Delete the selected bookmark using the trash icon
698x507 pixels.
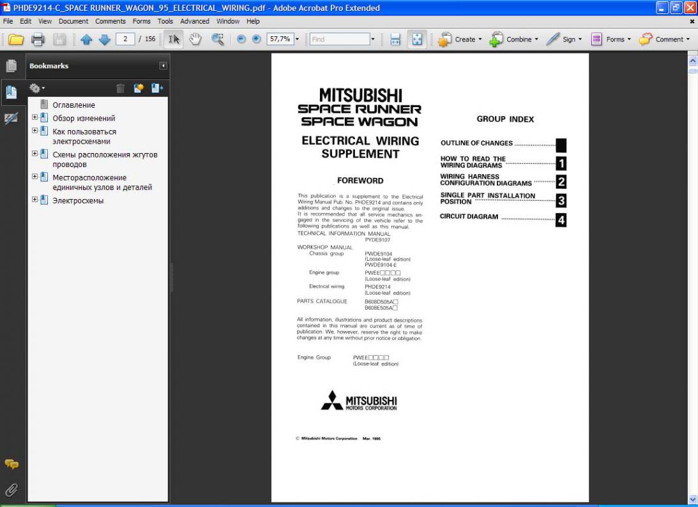coord(120,88)
